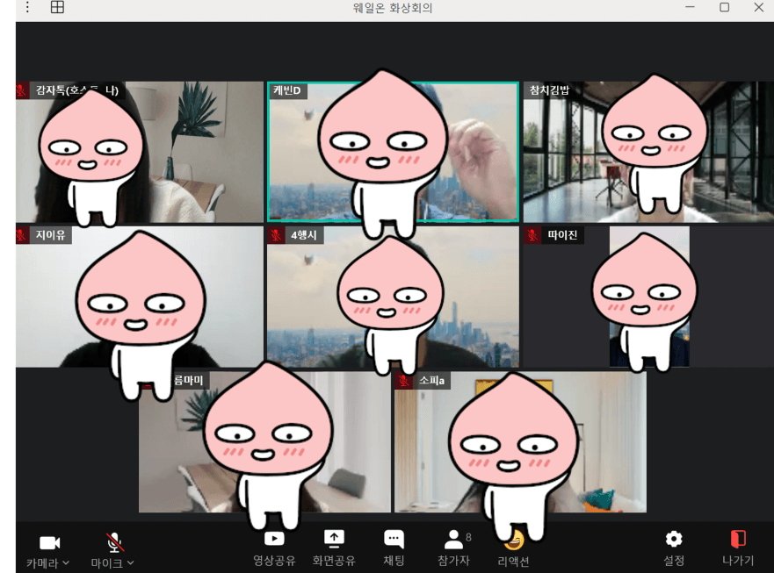The height and width of the screenshot is (573, 774).
Task: Select the 4행시 name label
Action: tap(304, 234)
